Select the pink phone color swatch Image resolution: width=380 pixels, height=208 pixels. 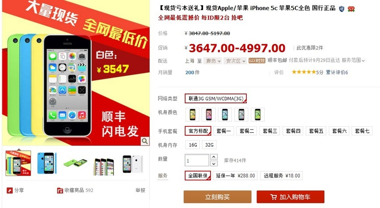[209, 115]
